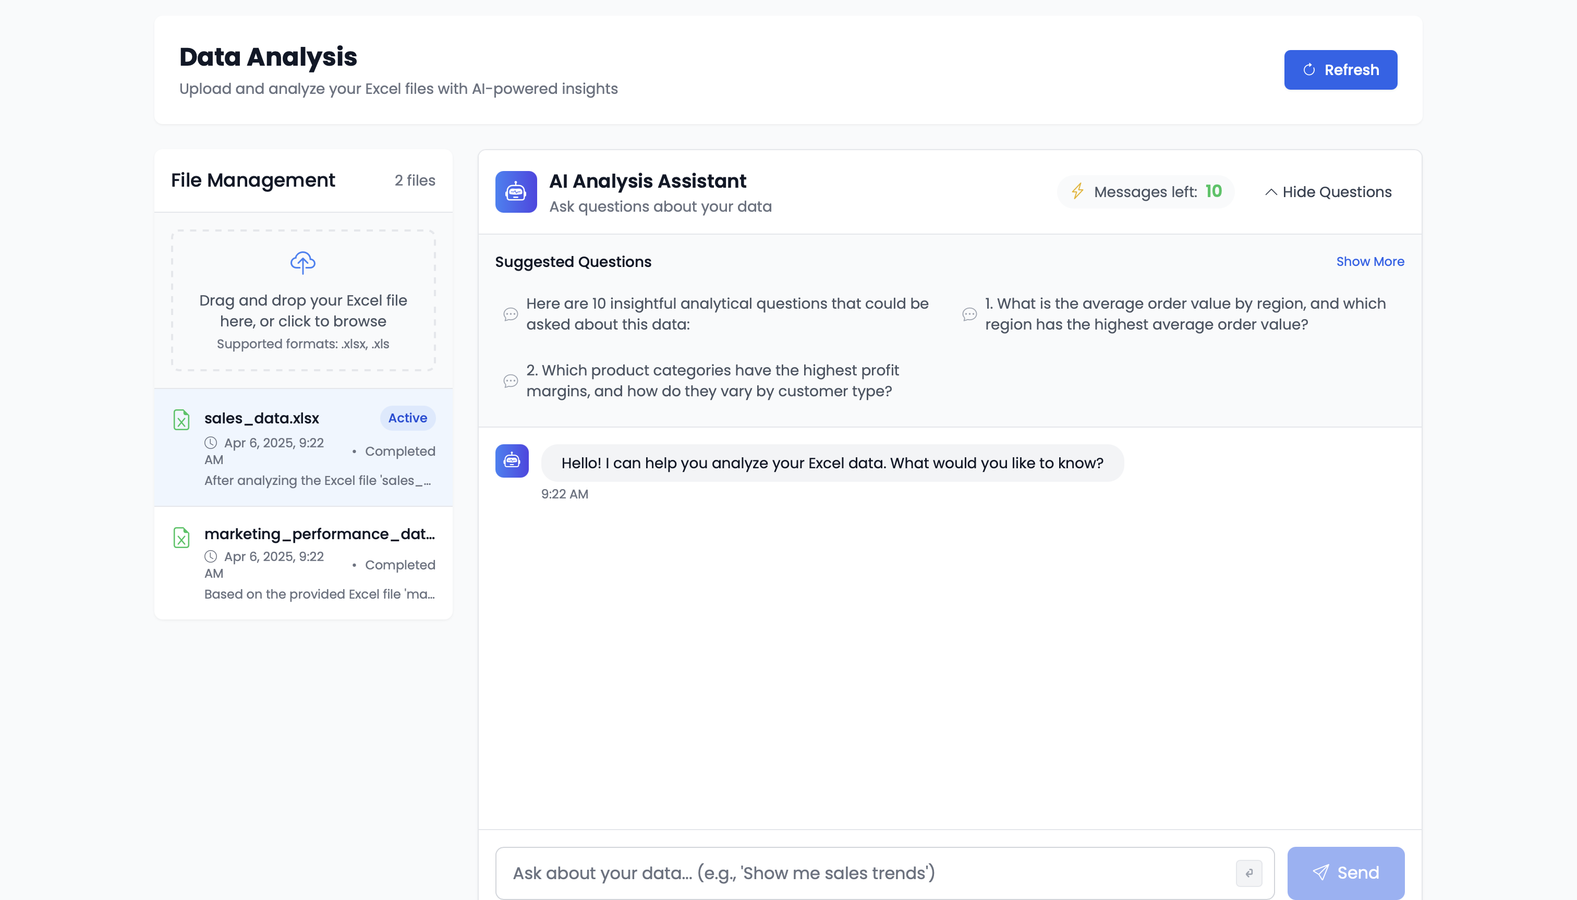Click the cloud upload icon in drop zone
The width and height of the screenshot is (1577, 900).
pyautogui.click(x=302, y=262)
